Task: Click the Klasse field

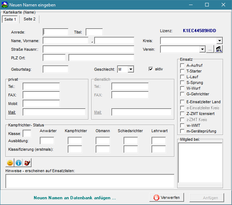Action: [27, 134]
